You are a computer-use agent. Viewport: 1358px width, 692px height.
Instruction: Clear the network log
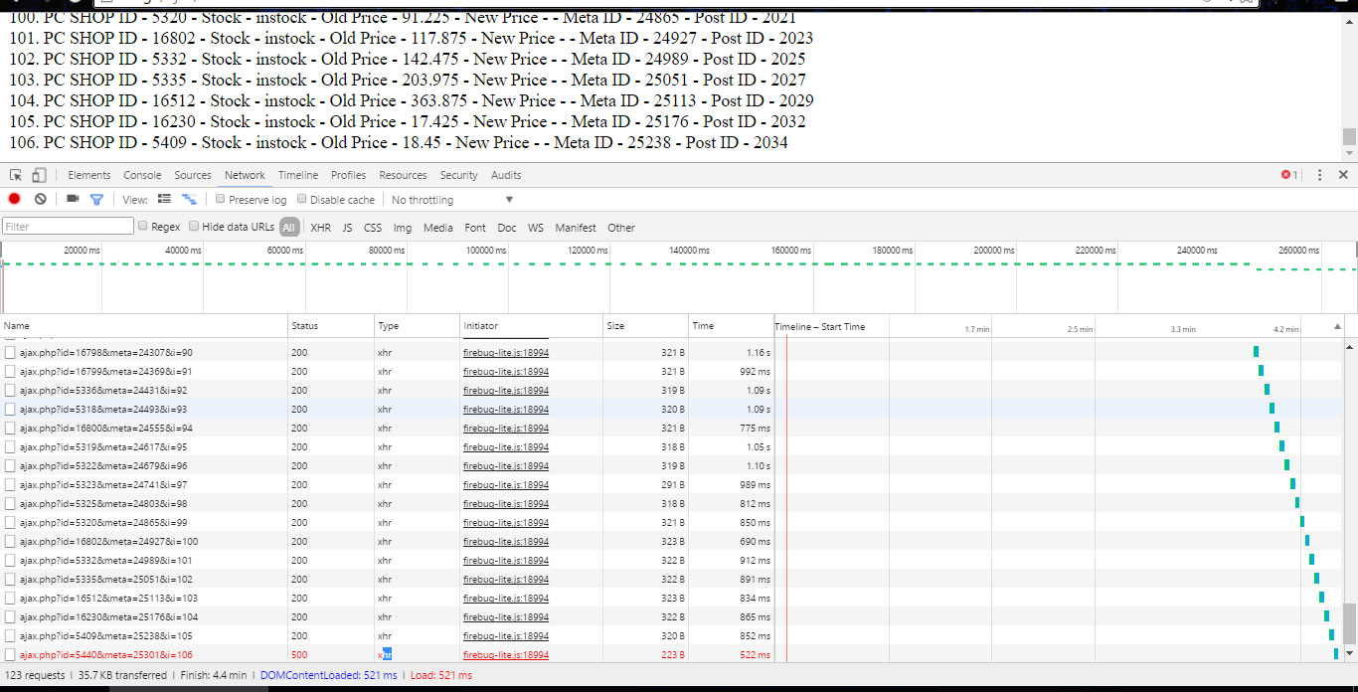click(40, 199)
